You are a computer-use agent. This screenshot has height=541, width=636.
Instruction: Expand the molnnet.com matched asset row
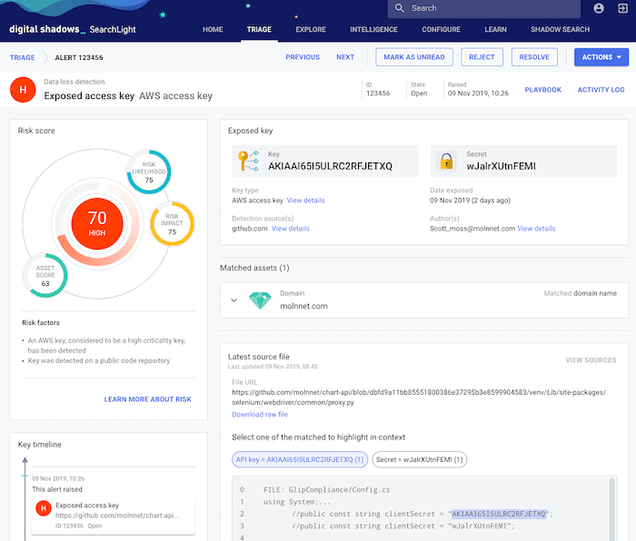(x=234, y=300)
